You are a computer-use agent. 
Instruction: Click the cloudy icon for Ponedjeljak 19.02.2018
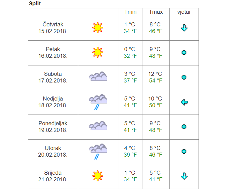(98, 126)
